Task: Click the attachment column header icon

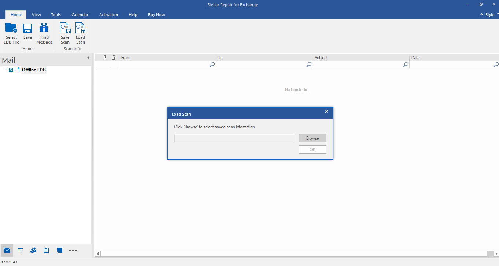Action: point(105,57)
